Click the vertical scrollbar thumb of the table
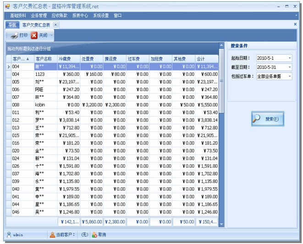 pos(221,81)
